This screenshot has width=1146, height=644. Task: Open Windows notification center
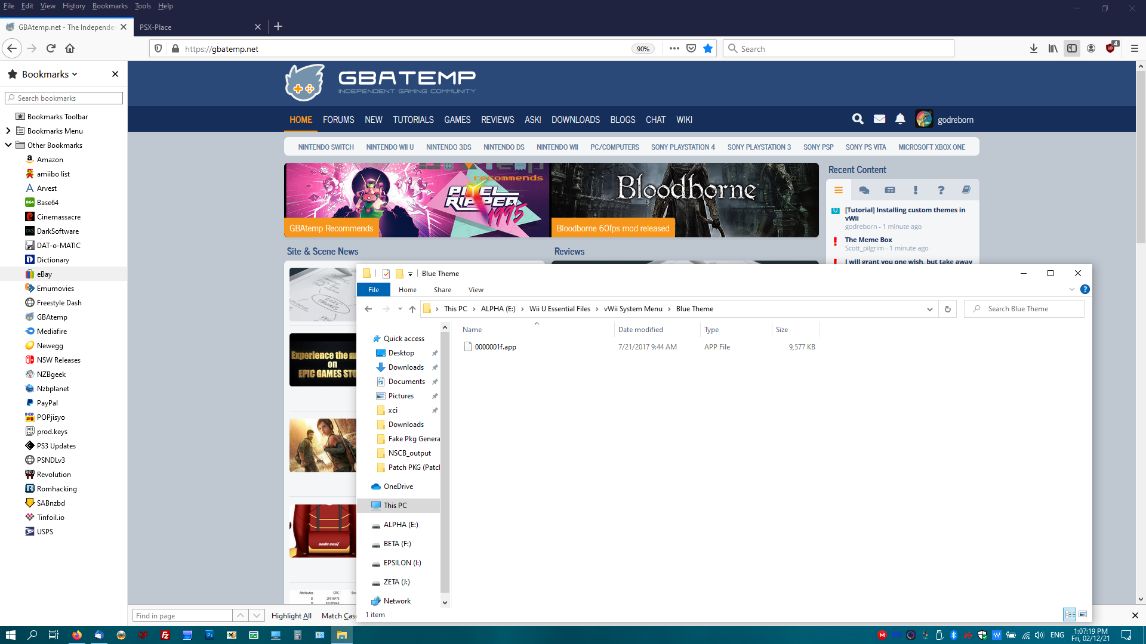(x=1126, y=635)
